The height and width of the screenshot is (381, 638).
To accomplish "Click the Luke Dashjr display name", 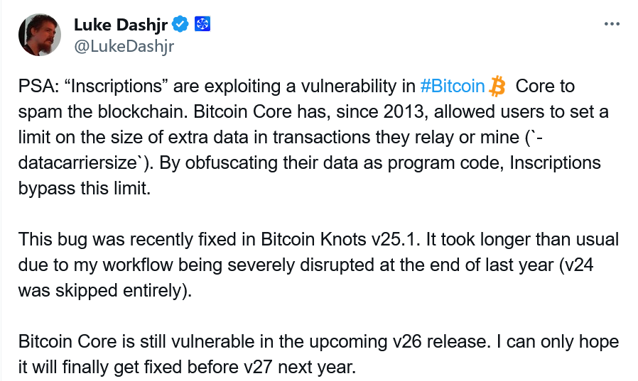I will coord(121,25).
